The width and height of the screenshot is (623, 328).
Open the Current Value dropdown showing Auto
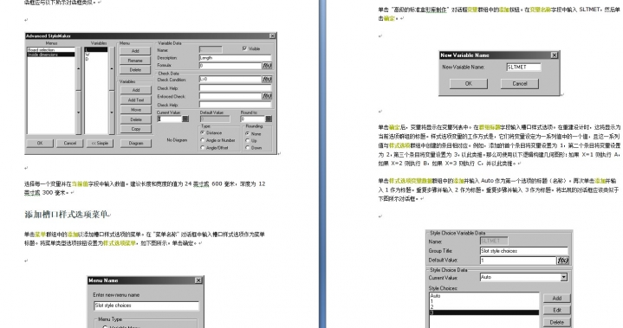[x=564, y=277]
